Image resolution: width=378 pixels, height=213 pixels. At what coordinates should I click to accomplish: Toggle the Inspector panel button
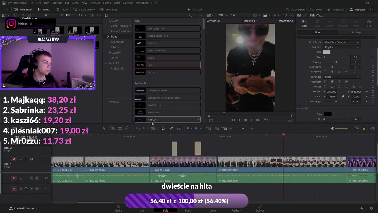[357, 9]
